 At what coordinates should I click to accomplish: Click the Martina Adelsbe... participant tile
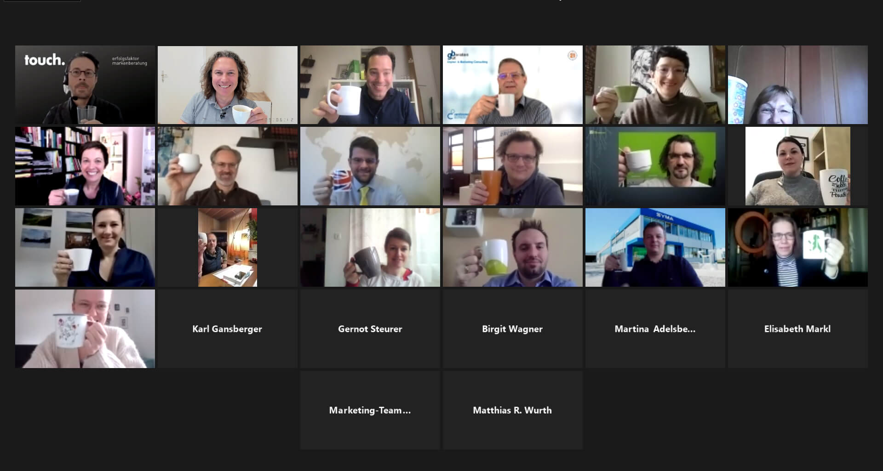coord(655,329)
